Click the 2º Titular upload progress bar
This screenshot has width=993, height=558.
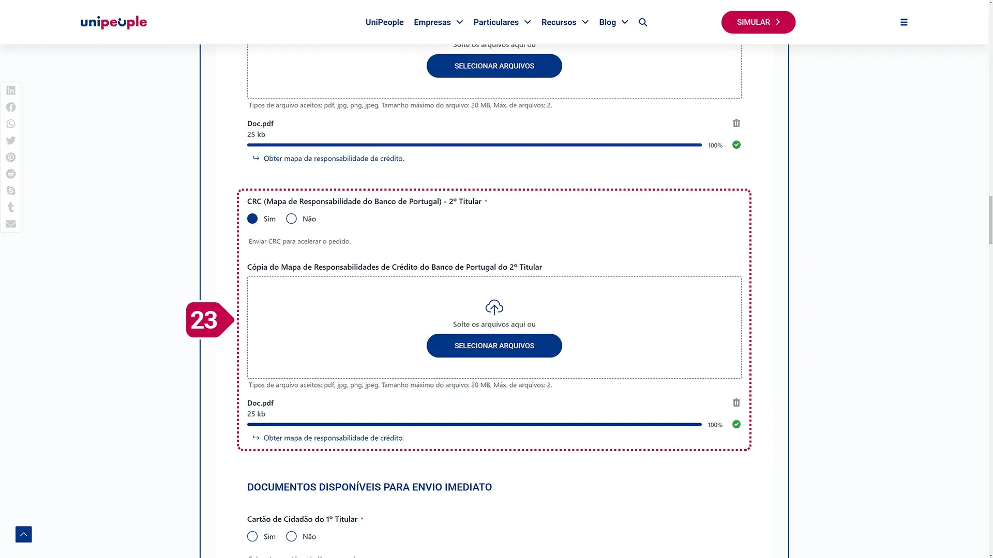click(x=474, y=425)
